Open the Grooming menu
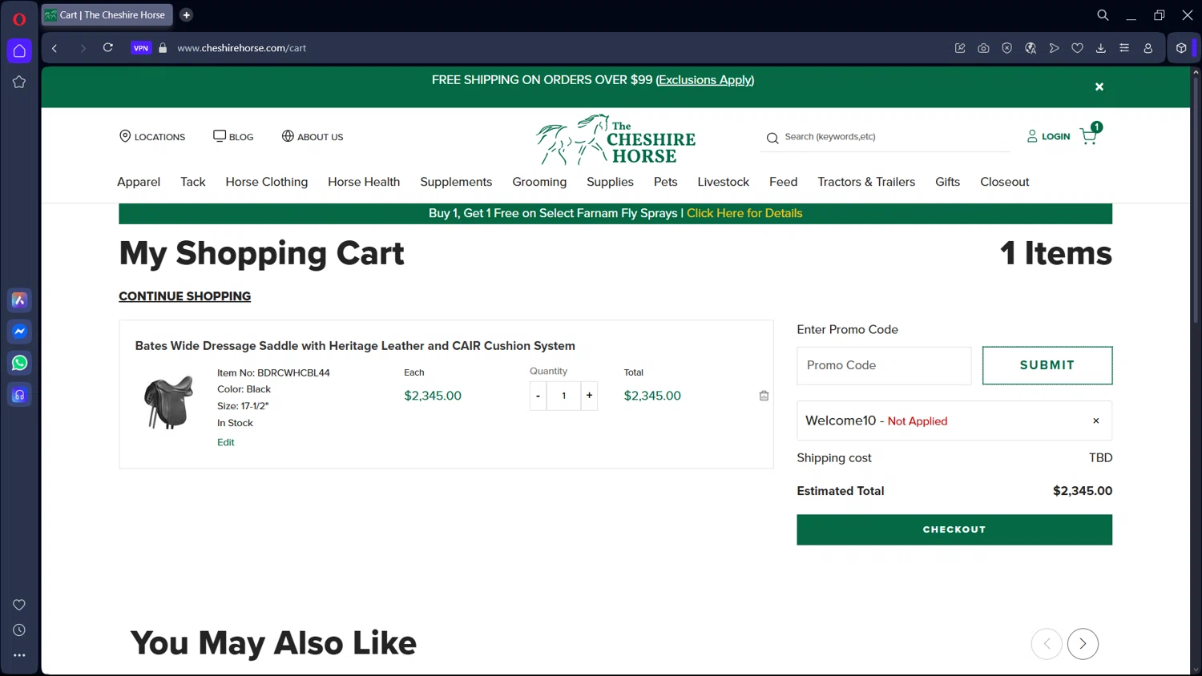The width and height of the screenshot is (1202, 676). click(x=539, y=182)
